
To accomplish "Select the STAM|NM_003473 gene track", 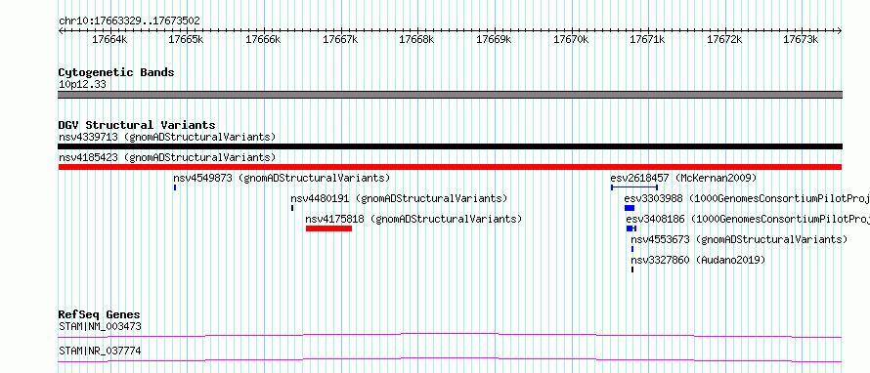I will pos(450,335).
